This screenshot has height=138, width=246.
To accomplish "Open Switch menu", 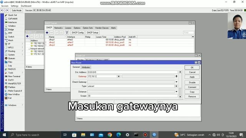I will (x=11, y=37).
